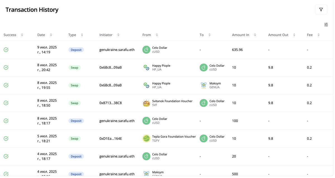Click success checkmark of 635.96 deposit row
This screenshot has height=178, width=335.
tap(6, 50)
